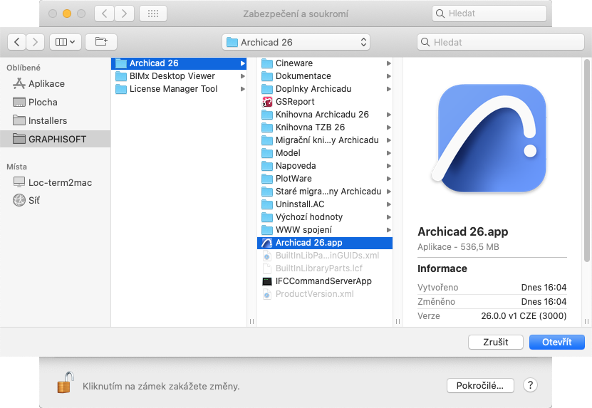Select Knihovna TZB 26 folder
The image size is (592, 408).
(x=325, y=127)
